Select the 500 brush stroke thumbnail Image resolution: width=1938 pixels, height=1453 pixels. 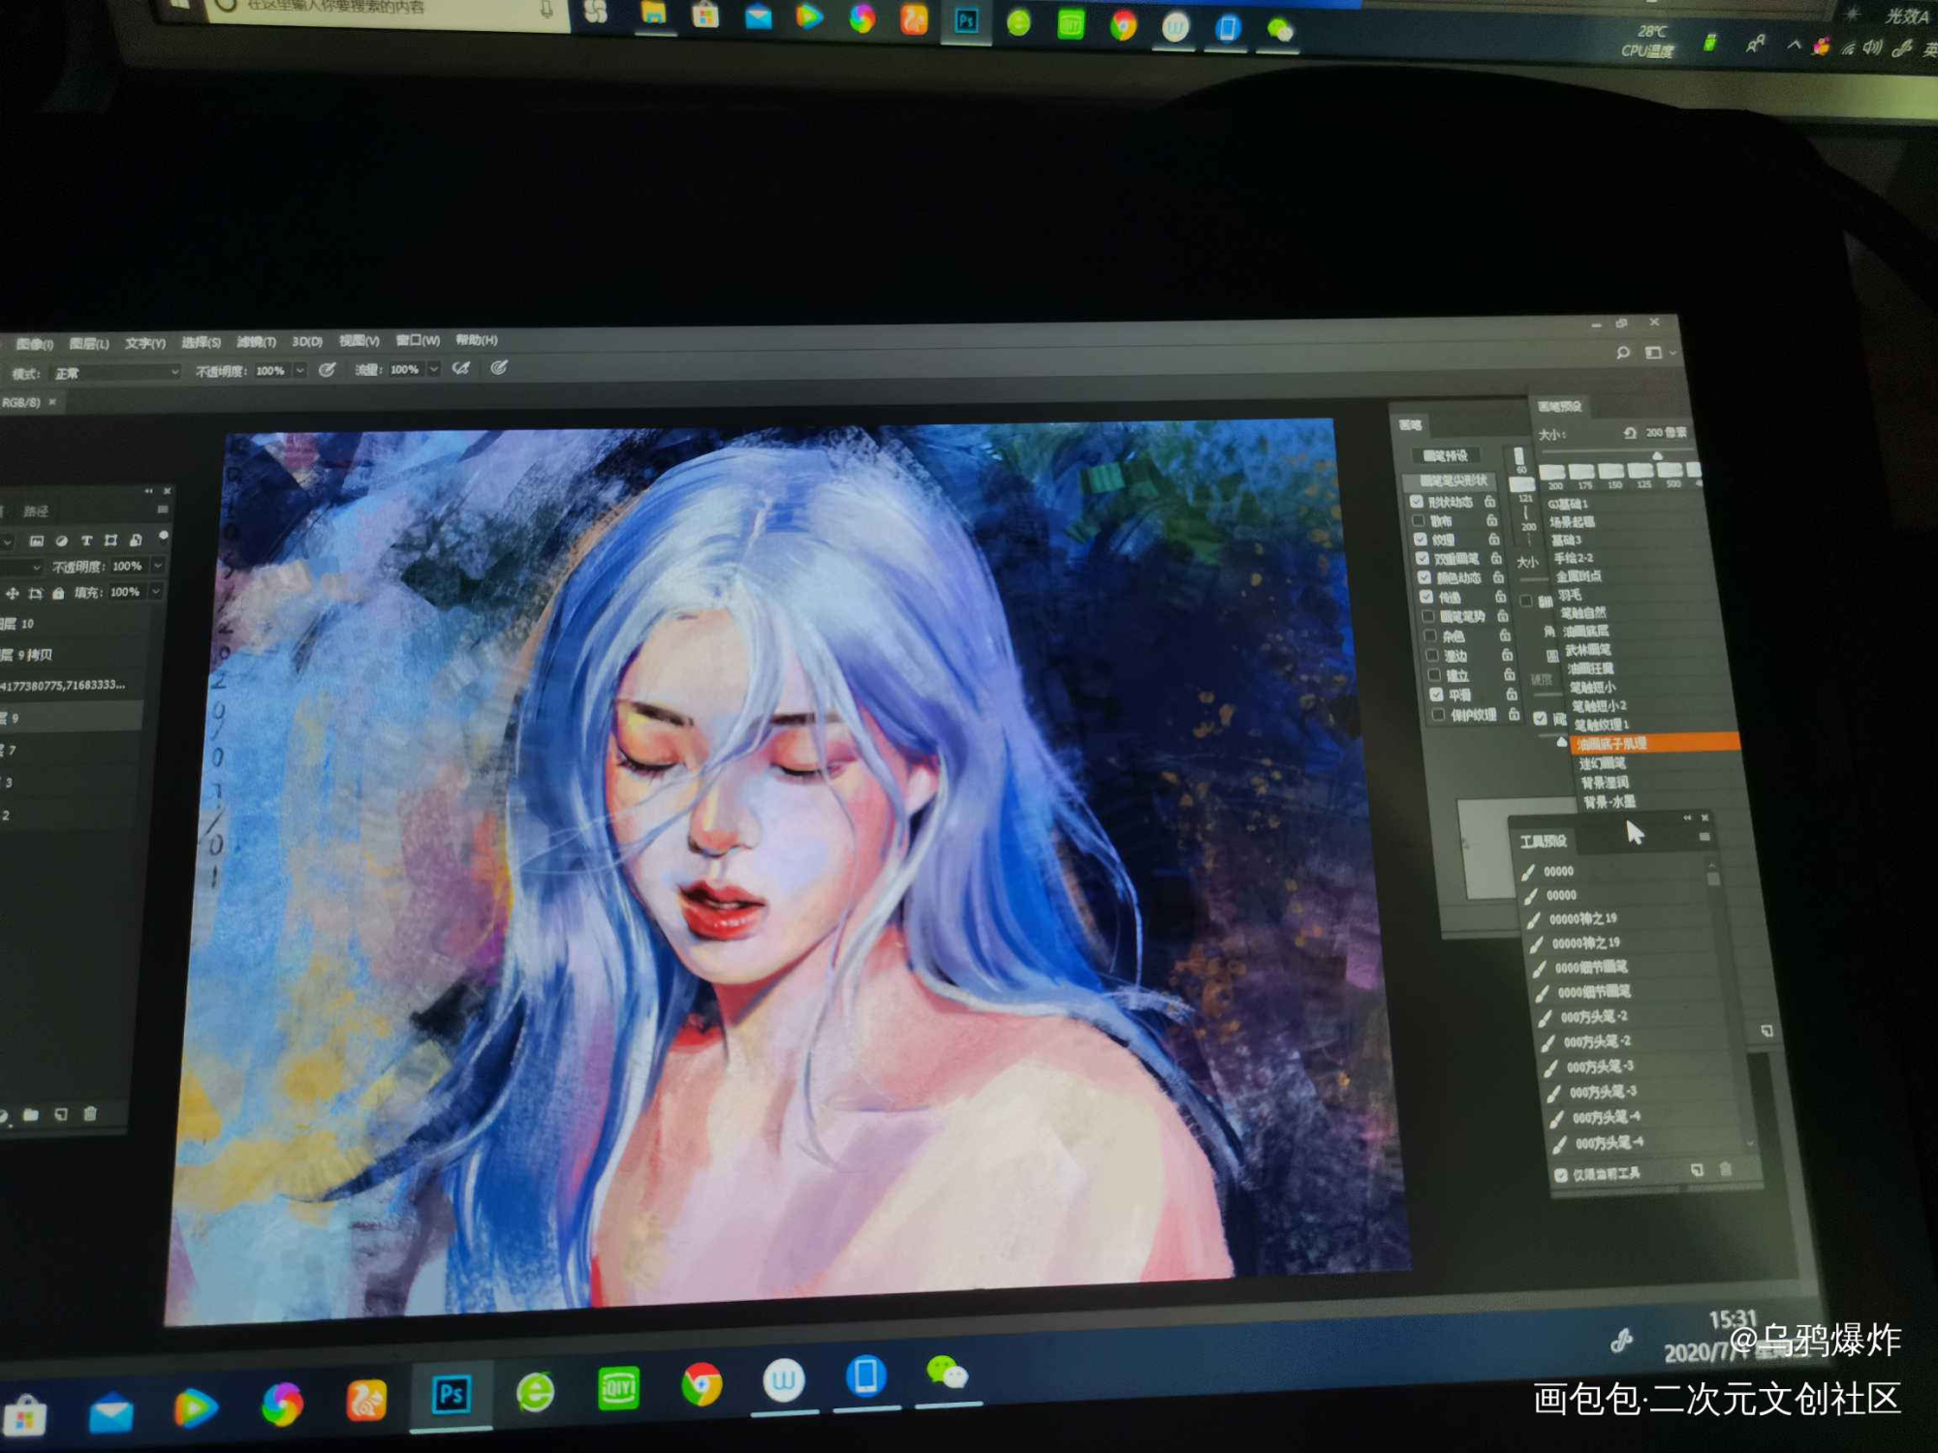(1670, 470)
